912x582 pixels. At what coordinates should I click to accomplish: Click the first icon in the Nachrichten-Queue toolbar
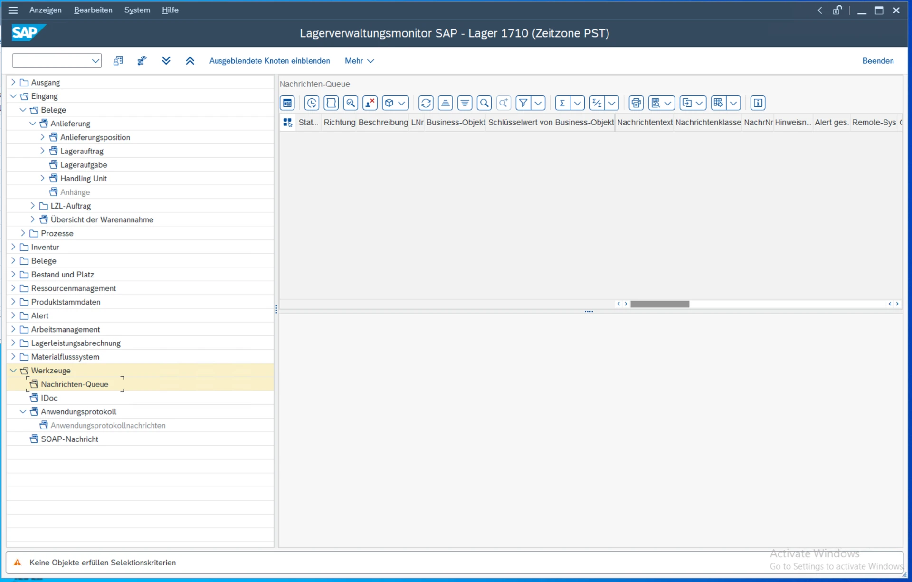coord(287,103)
